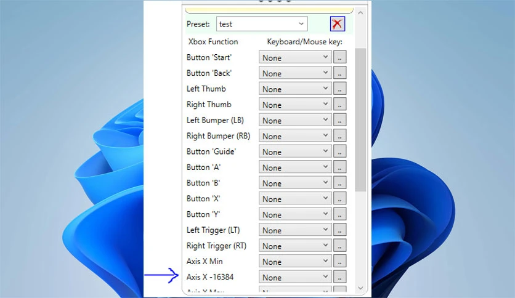
Task: Click '..' button beside Button 'Start'
Action: pyautogui.click(x=339, y=57)
